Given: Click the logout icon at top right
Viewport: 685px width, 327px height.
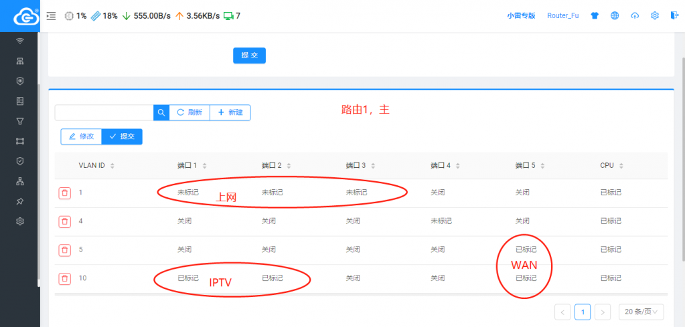Looking at the screenshot, I should (674, 15).
